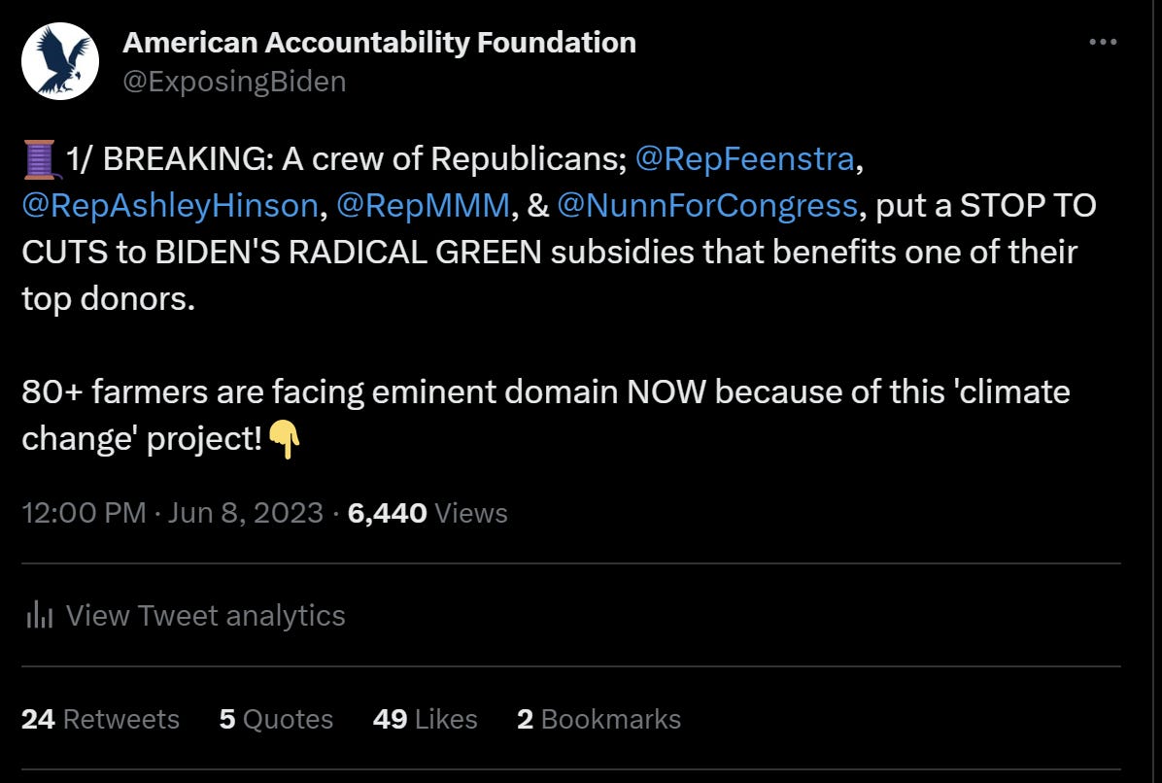The width and height of the screenshot is (1162, 783).
Task: View the 5 Quotes list
Action: [276, 719]
